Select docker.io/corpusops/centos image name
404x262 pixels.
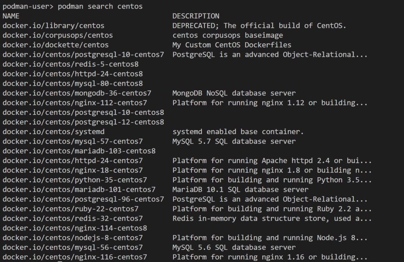[x=58, y=35]
